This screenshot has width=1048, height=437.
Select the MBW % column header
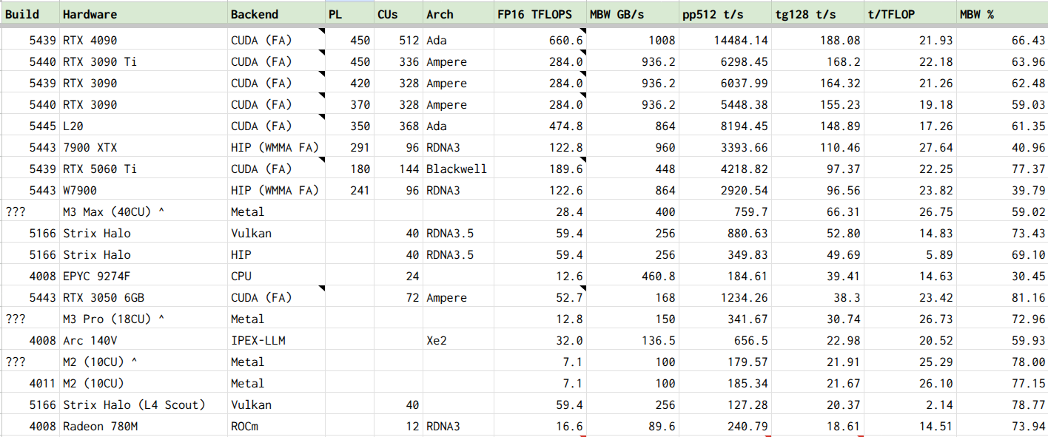click(x=1002, y=14)
